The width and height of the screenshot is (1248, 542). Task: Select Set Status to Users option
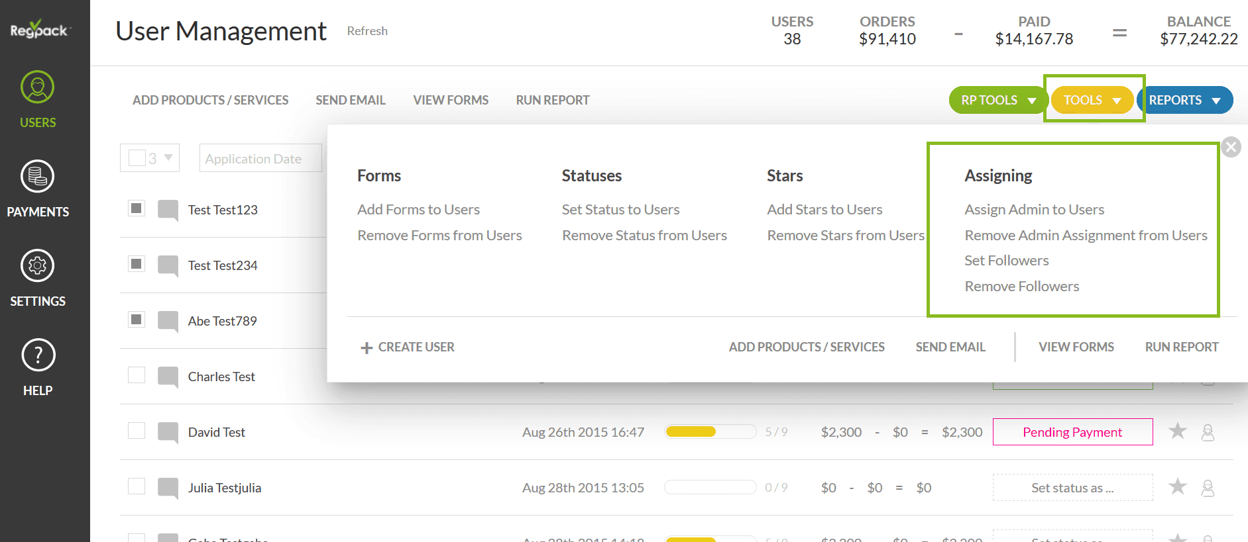tap(620, 210)
